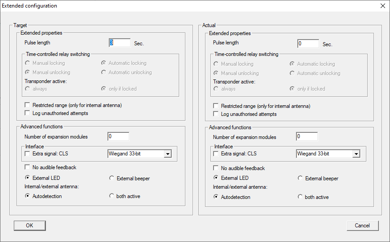This screenshot has height=242, width=390.
Task: Enable Restricted range in Target section
Action: [28, 105]
